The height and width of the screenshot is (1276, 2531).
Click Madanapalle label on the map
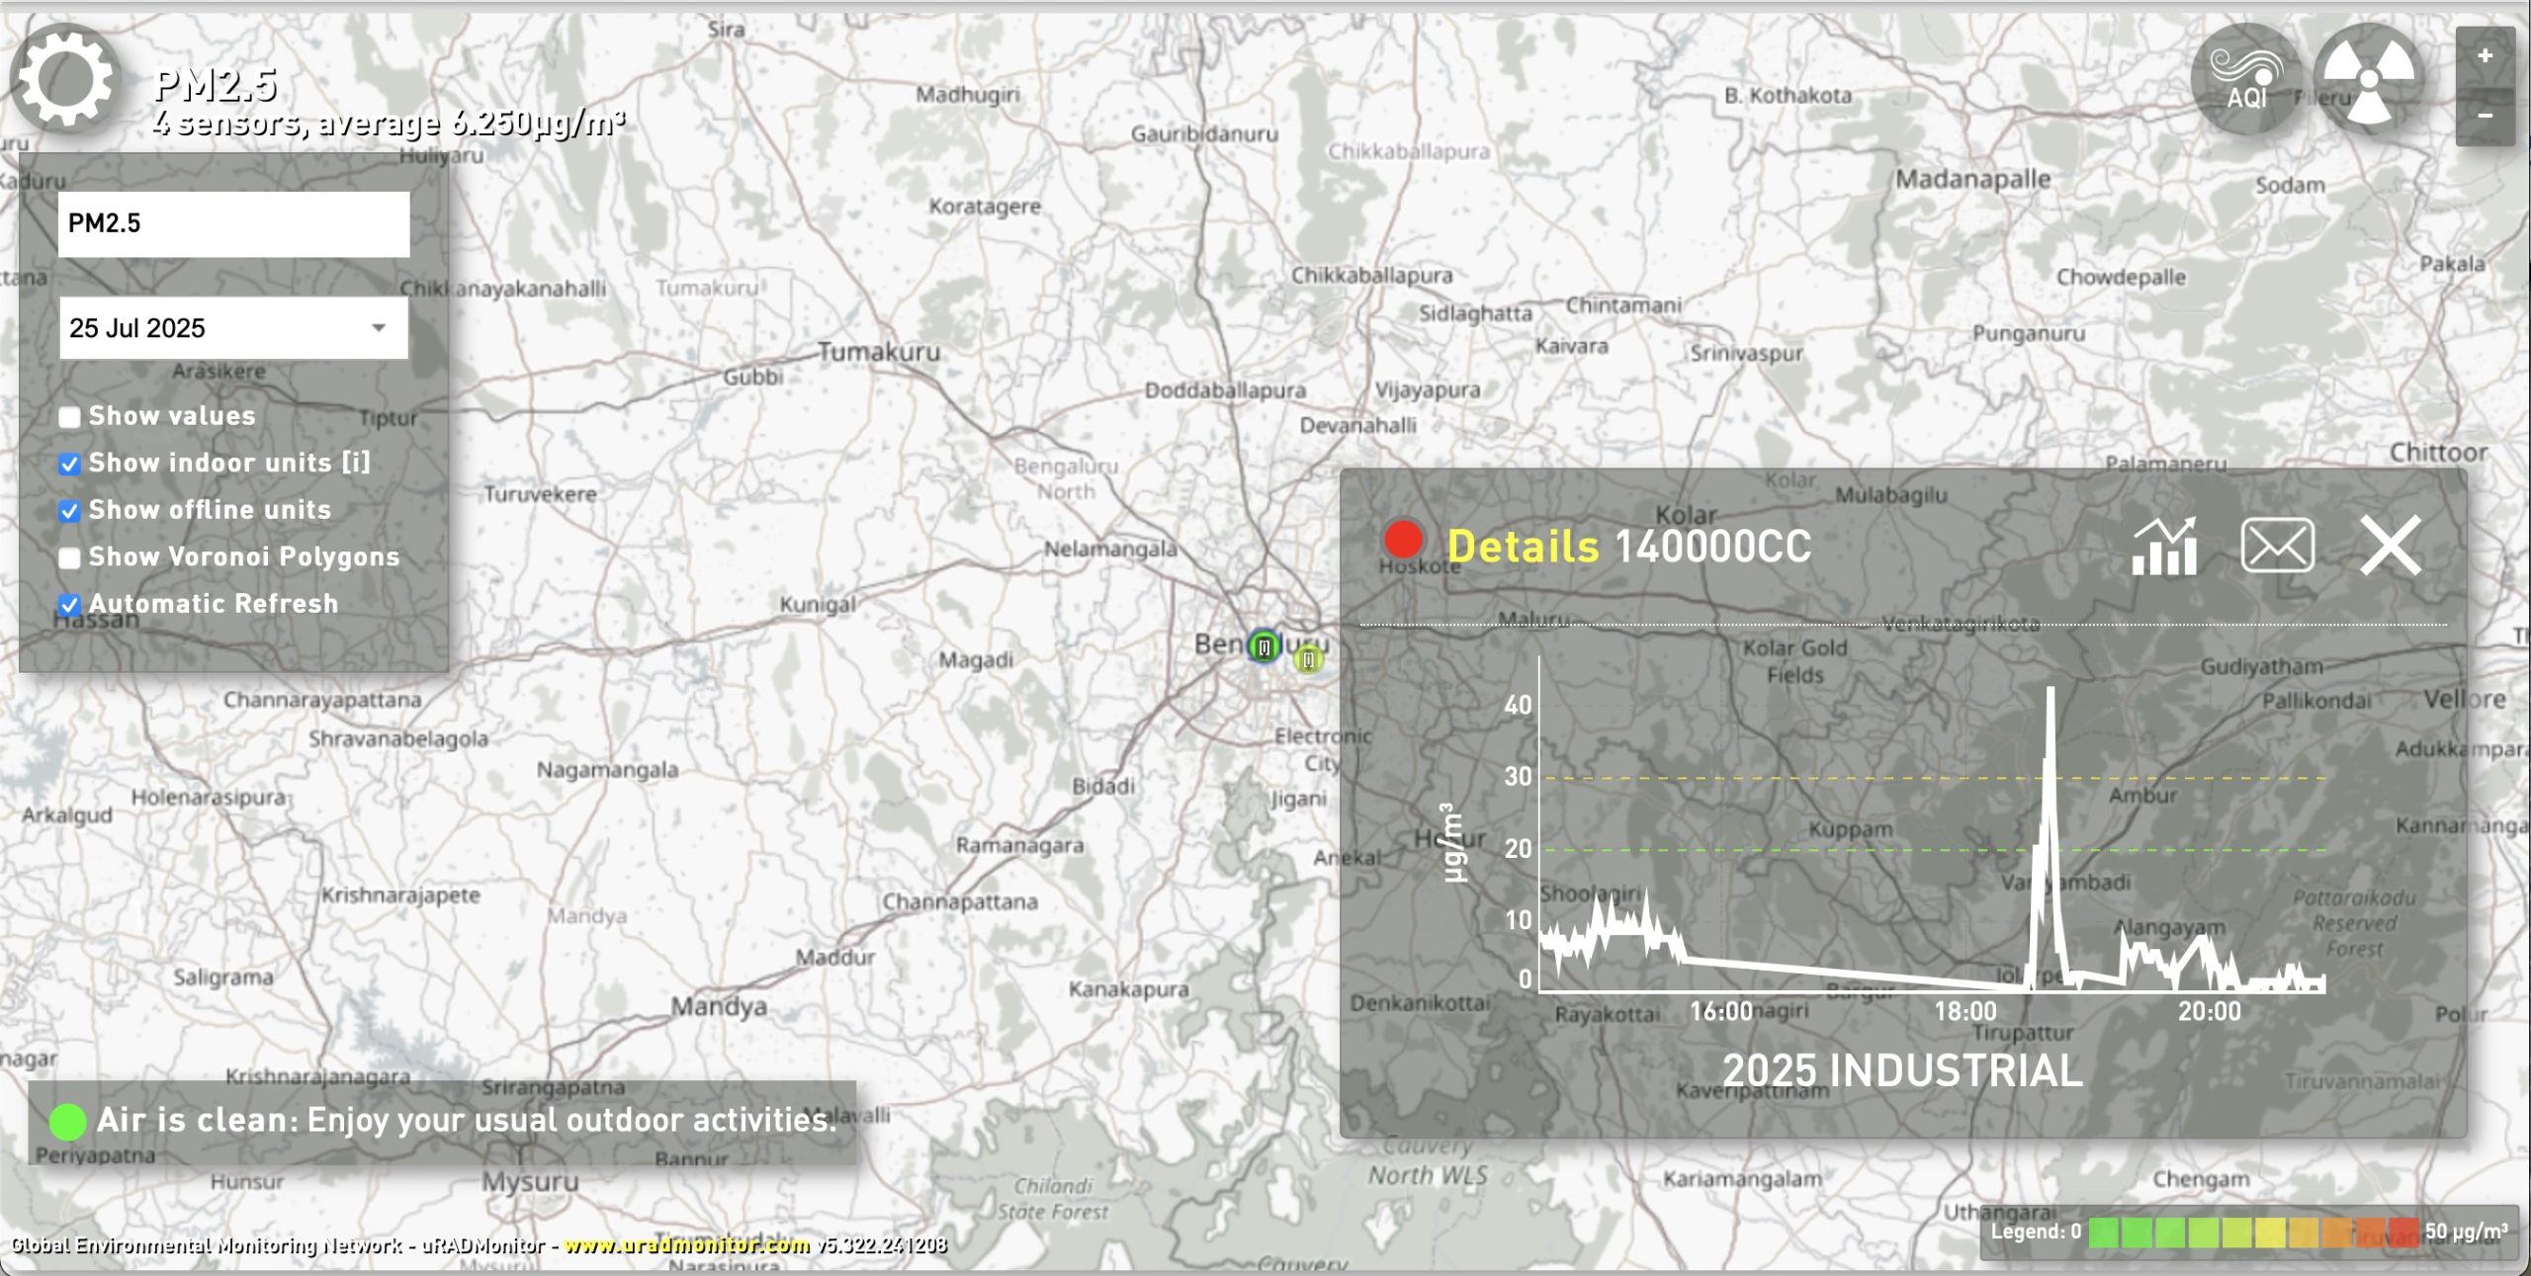[x=1972, y=180]
